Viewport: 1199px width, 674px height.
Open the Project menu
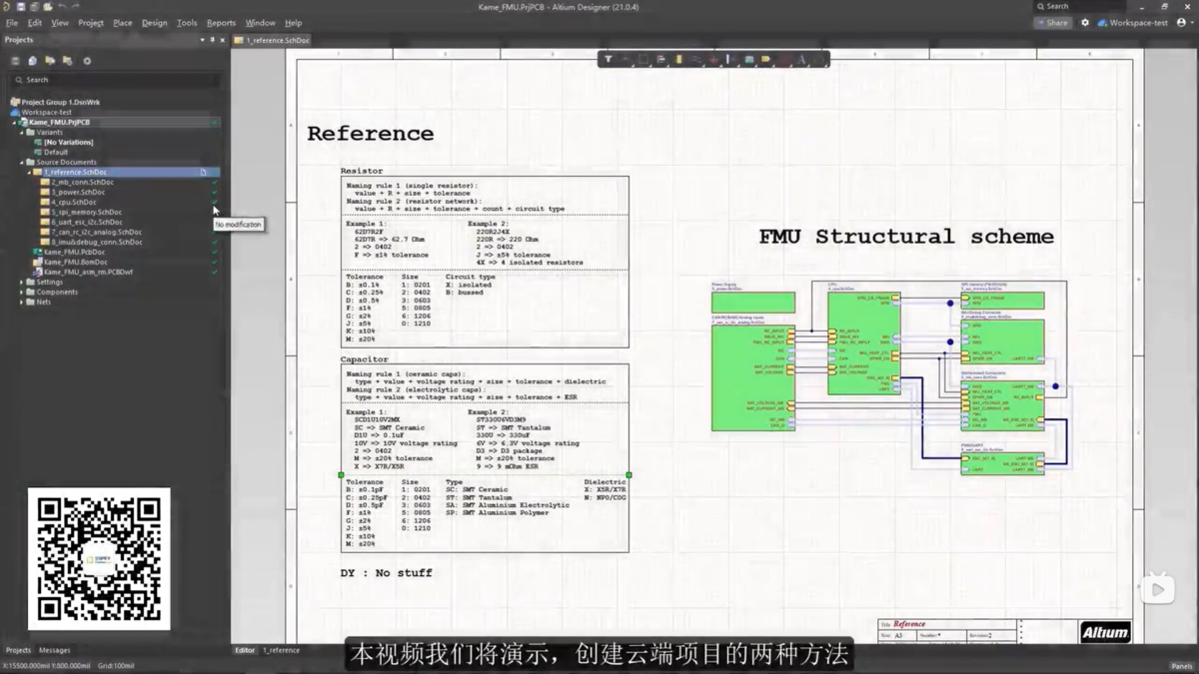pos(90,22)
